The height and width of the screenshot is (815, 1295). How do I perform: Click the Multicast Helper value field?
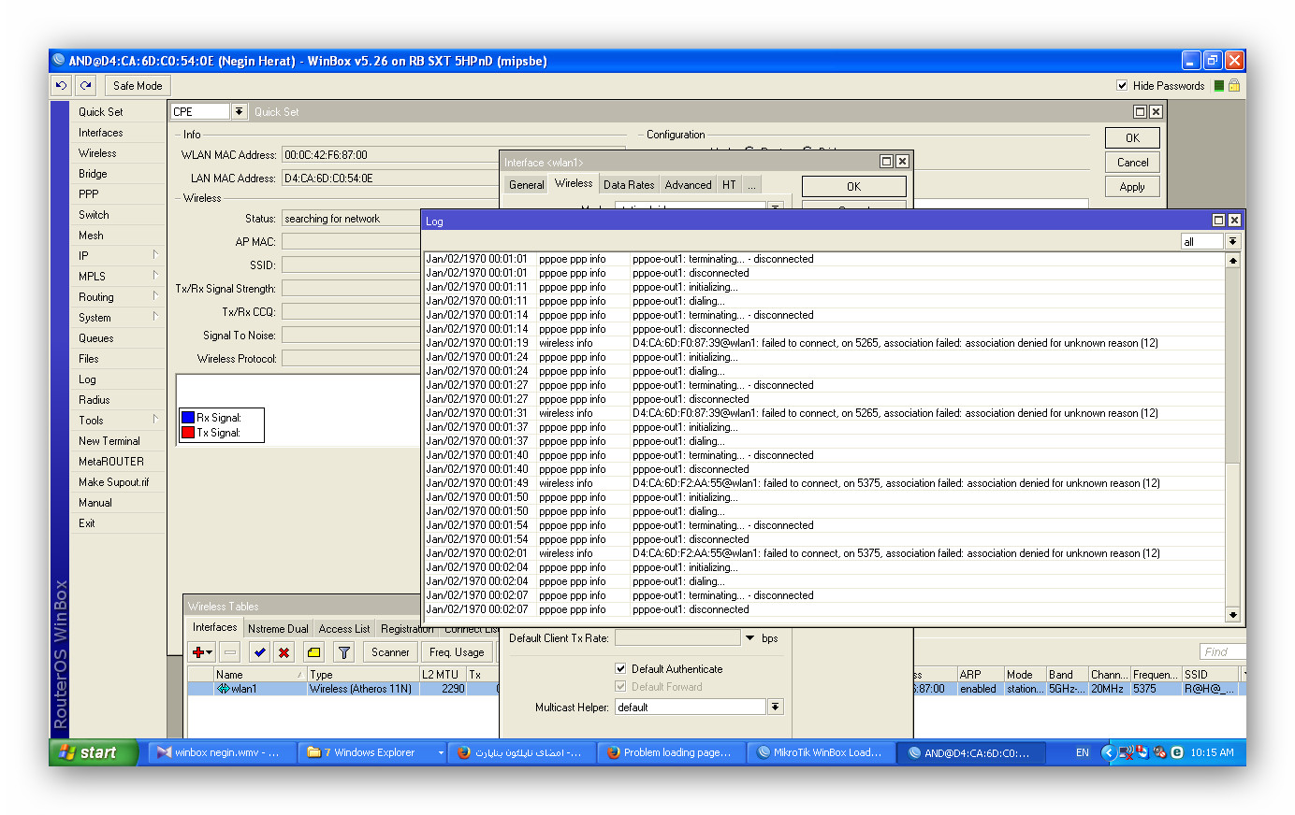[x=691, y=708]
